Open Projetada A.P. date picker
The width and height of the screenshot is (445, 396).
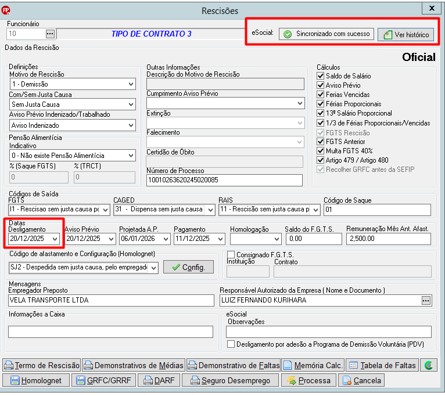pyautogui.click(x=166, y=239)
